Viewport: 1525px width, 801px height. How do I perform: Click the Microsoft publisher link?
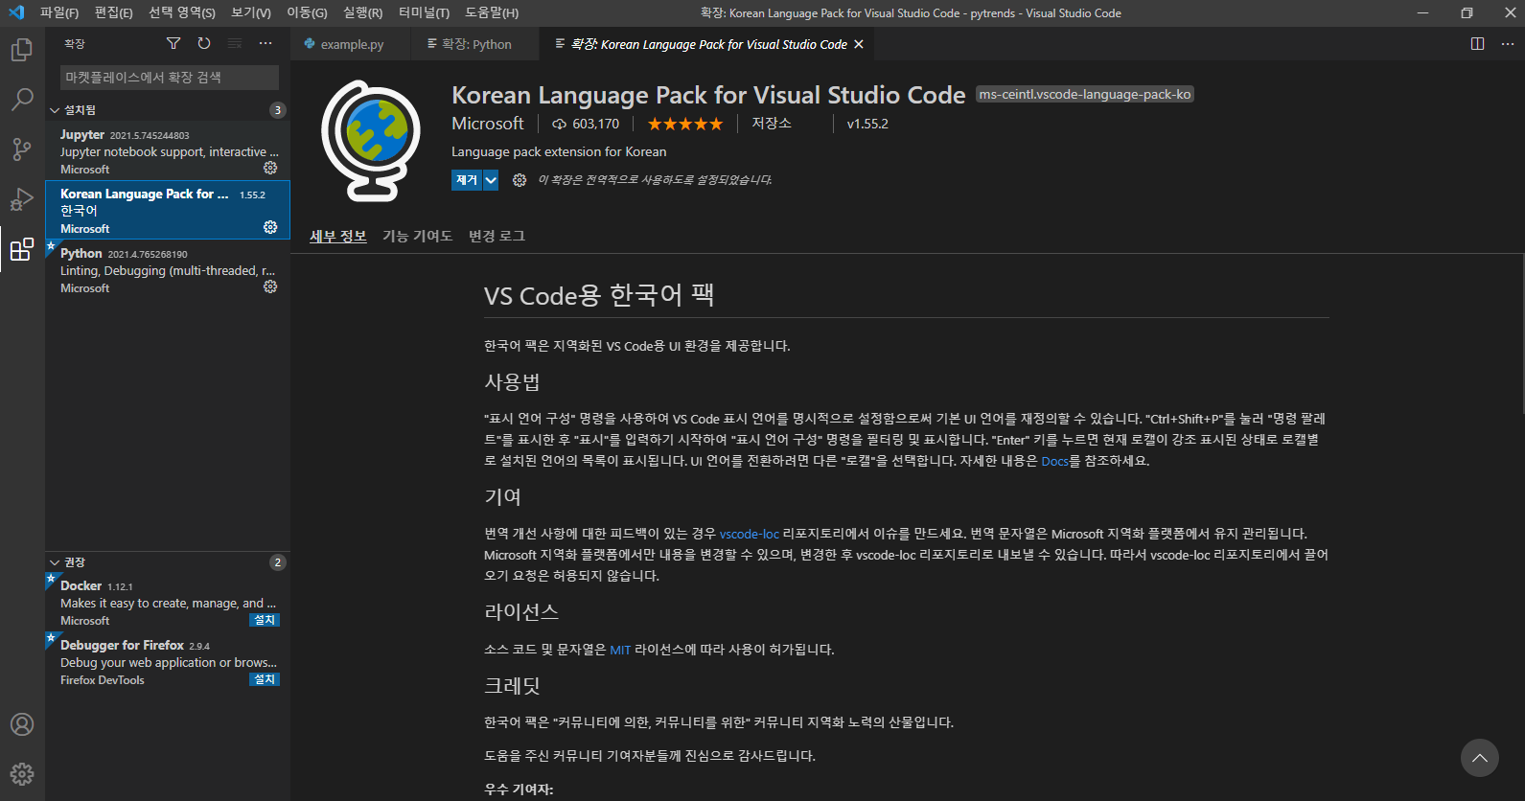point(488,124)
